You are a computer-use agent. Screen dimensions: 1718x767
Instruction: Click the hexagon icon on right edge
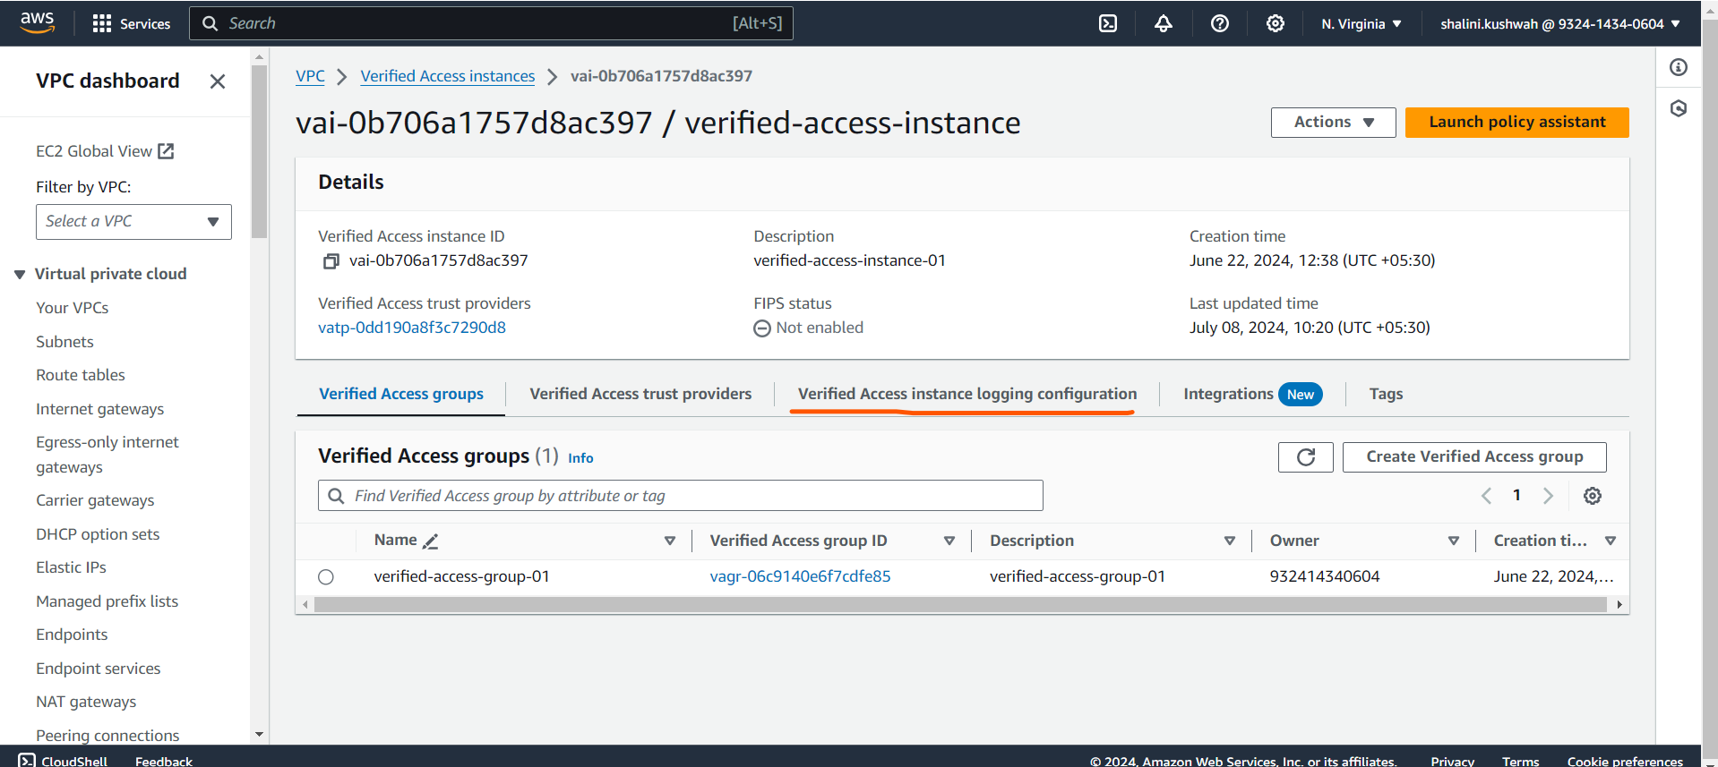1679,108
